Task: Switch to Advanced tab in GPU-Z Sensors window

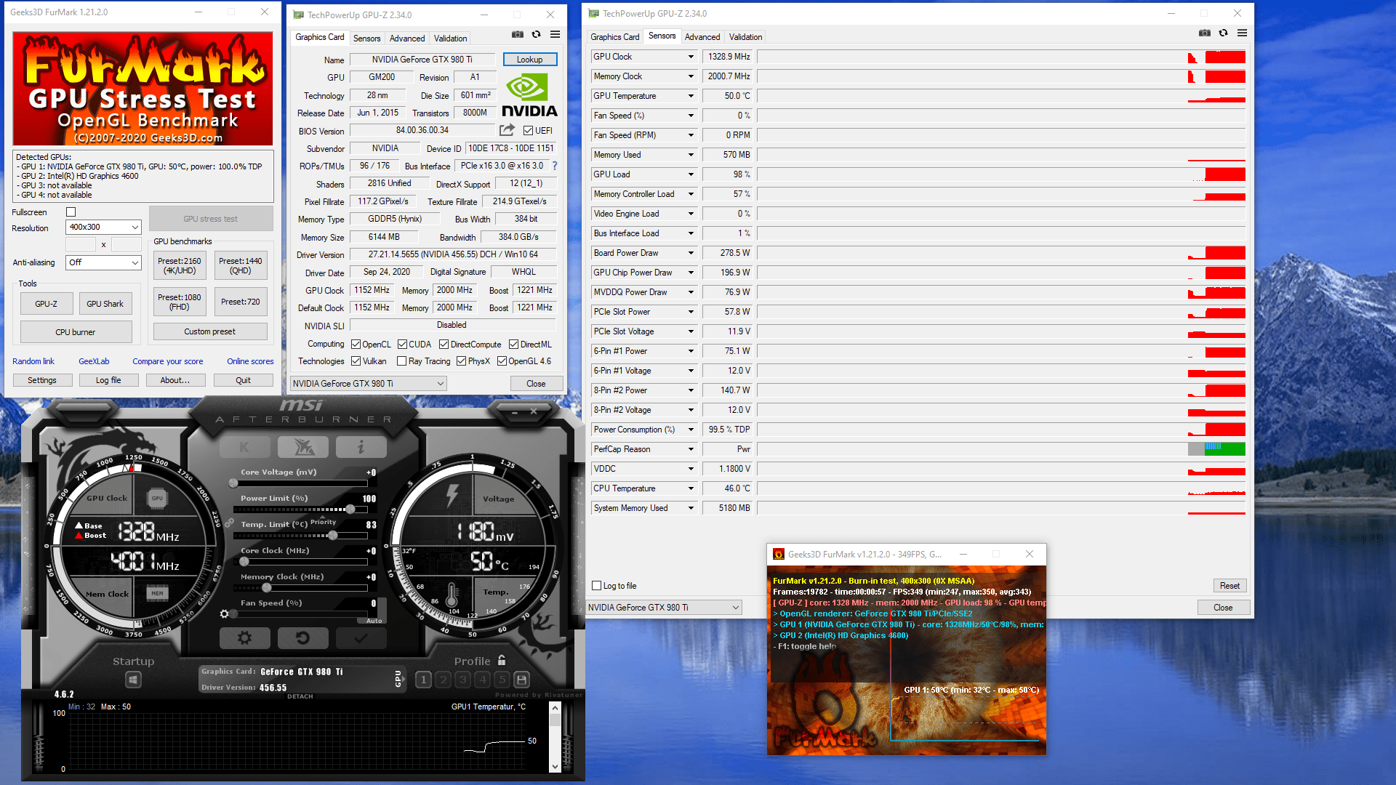Action: tap(702, 37)
